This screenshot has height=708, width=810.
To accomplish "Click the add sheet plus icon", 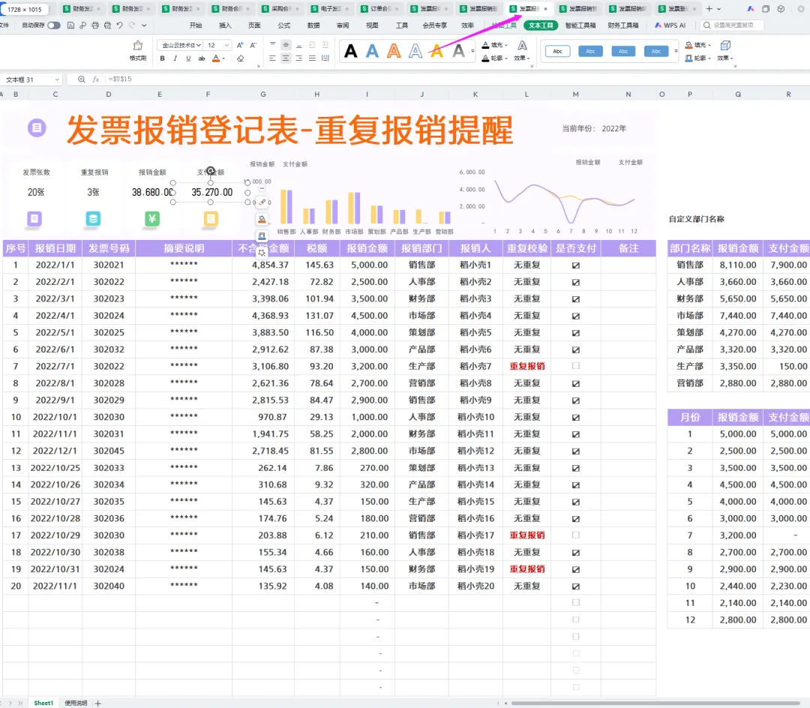I will click(98, 703).
